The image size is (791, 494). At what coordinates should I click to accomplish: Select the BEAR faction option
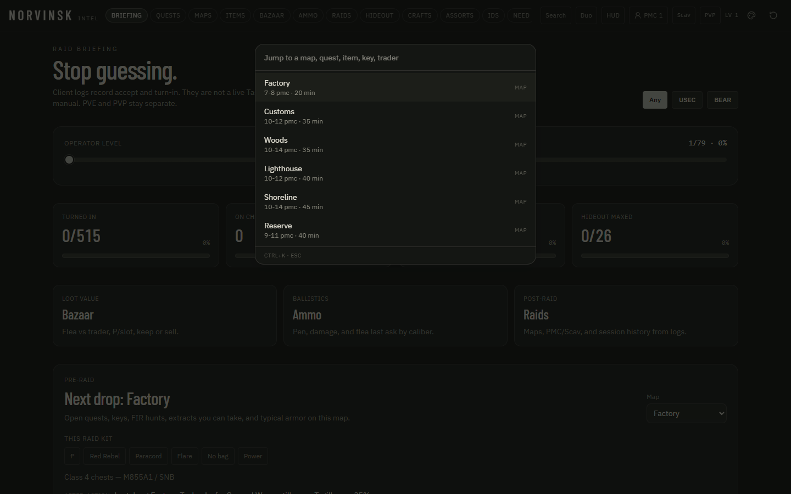click(x=722, y=100)
